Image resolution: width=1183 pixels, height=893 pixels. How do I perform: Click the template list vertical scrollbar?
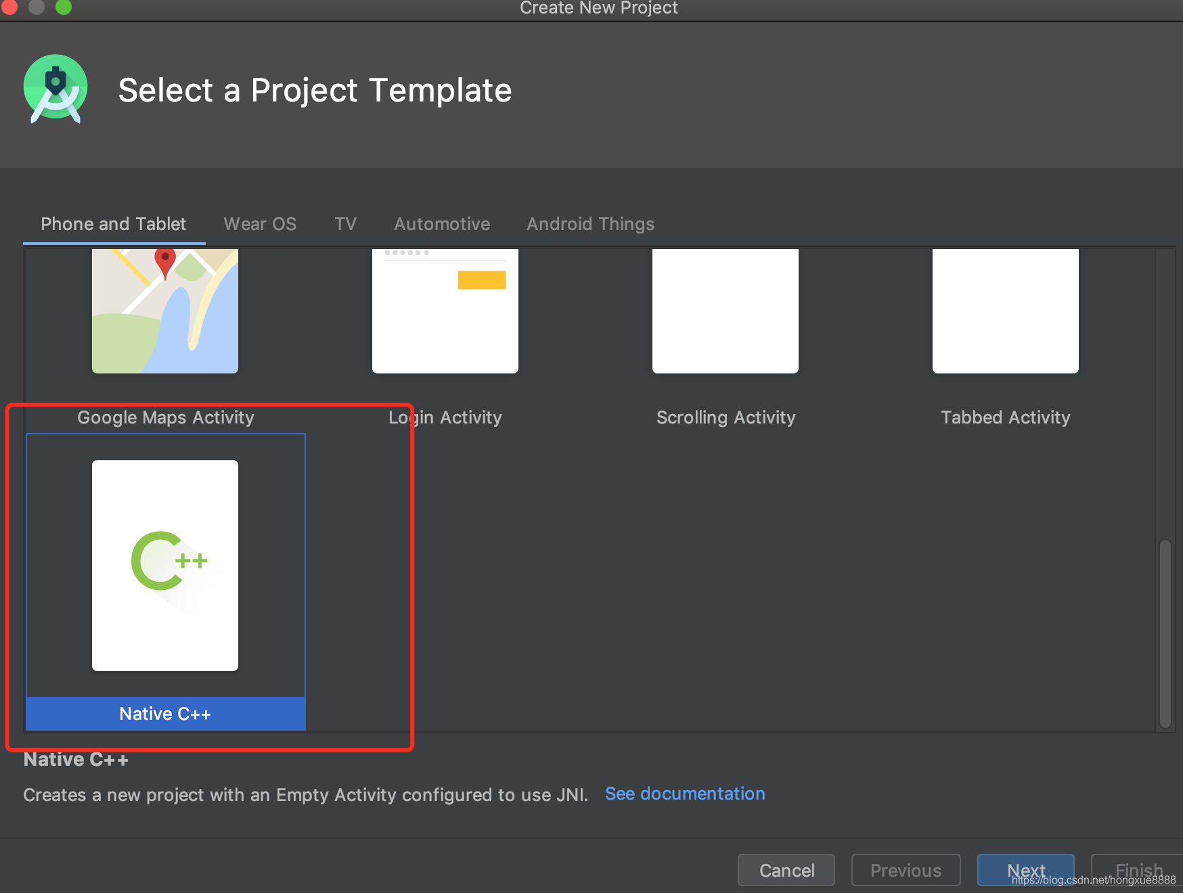click(1165, 633)
